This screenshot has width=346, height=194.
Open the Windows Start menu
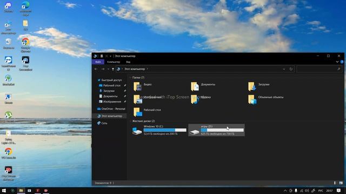click(x=4, y=191)
